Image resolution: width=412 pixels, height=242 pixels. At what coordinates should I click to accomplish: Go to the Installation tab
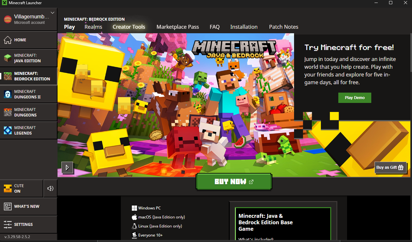(244, 27)
